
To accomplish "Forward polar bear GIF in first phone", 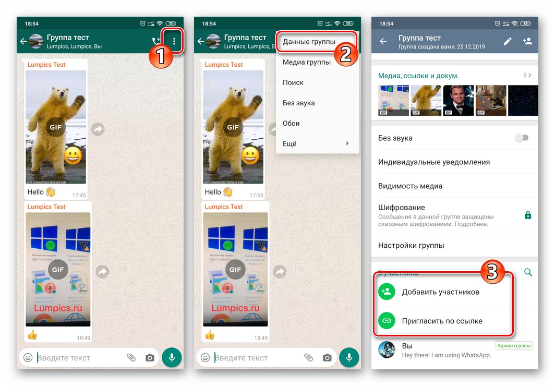I will (x=98, y=129).
